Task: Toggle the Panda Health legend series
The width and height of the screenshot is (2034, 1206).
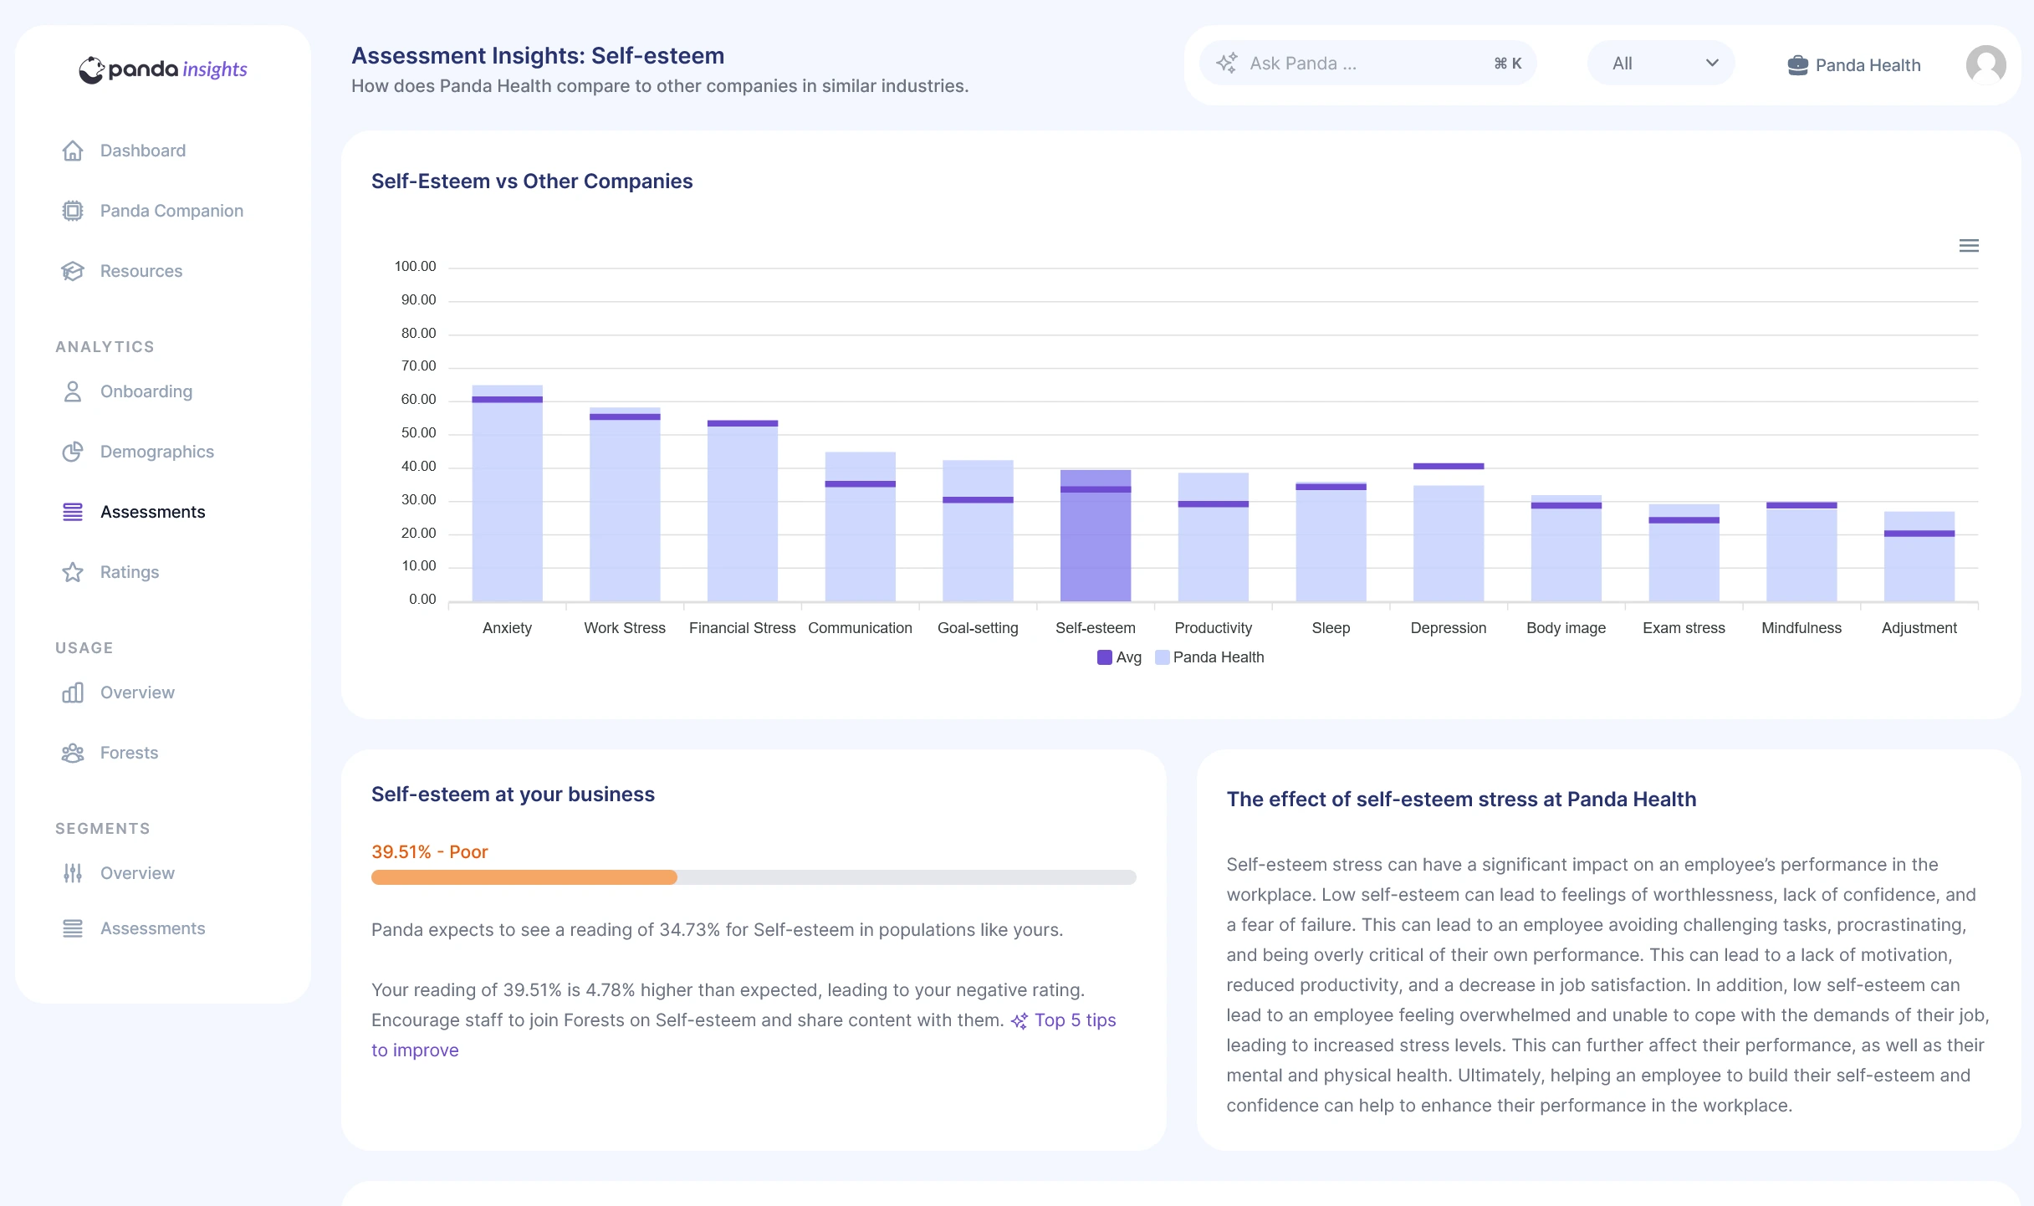Action: 1209,657
